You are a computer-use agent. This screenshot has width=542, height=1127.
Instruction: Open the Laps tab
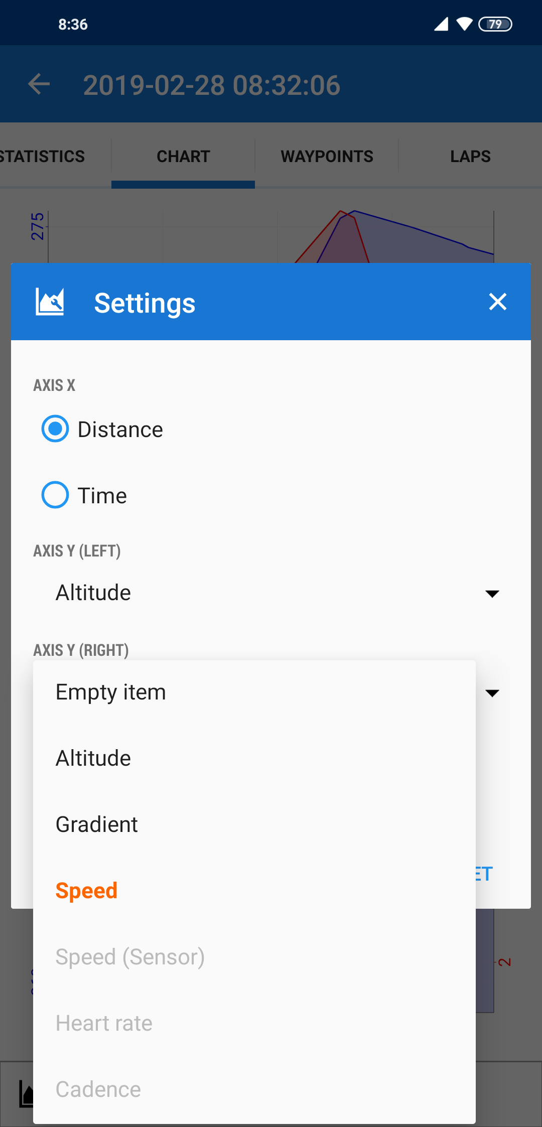[470, 157]
